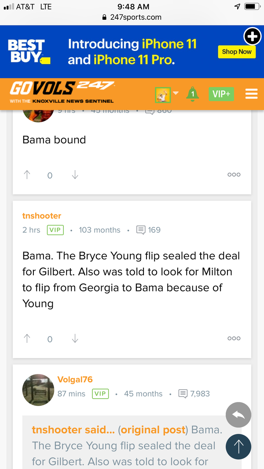Tap the scroll-to-top arrow button
The image size is (264, 469).
pos(238,447)
